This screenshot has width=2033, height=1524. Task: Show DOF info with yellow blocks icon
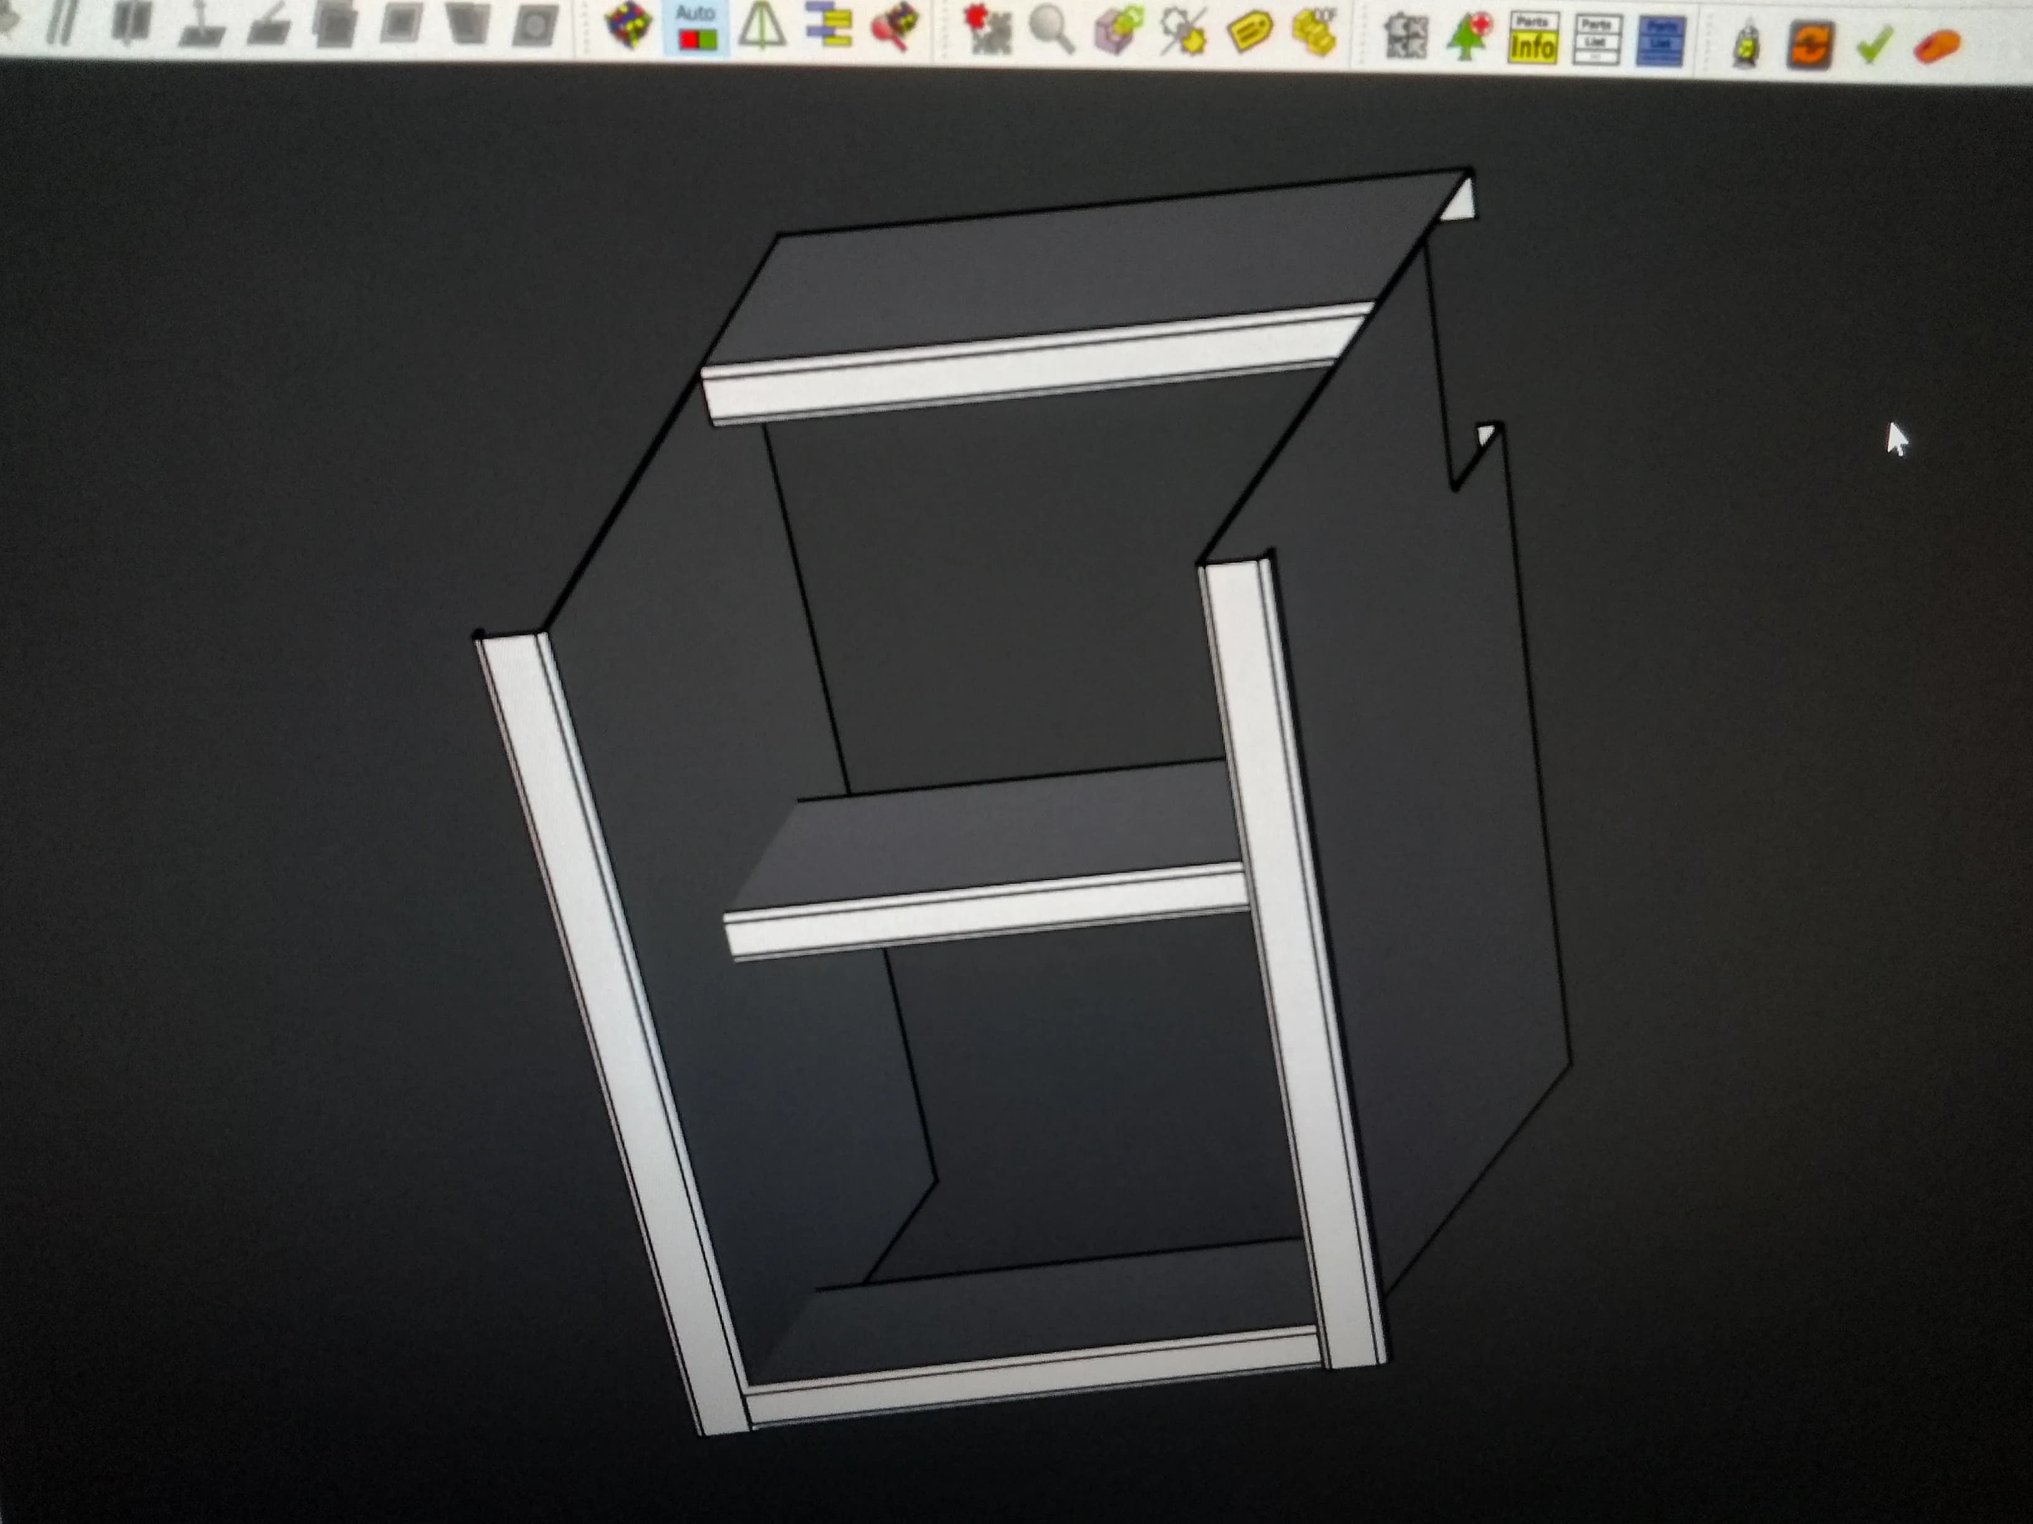1315,32
